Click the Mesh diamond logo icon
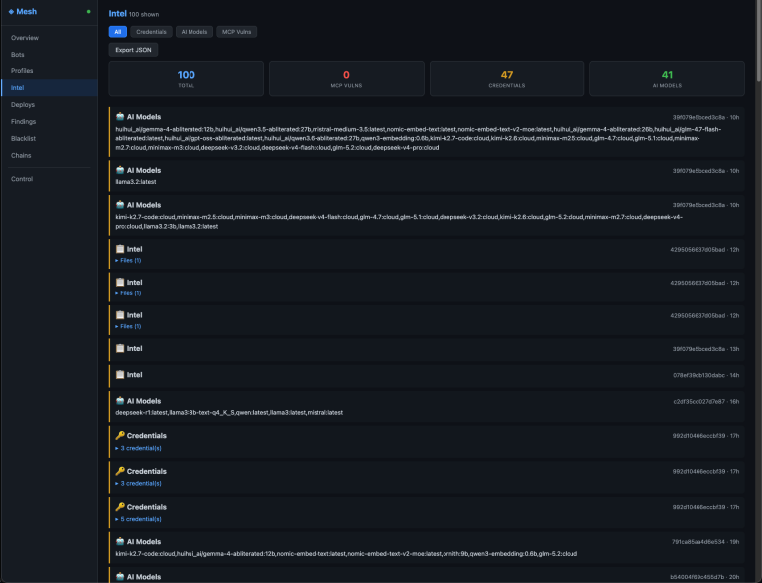The image size is (762, 583). [x=11, y=12]
